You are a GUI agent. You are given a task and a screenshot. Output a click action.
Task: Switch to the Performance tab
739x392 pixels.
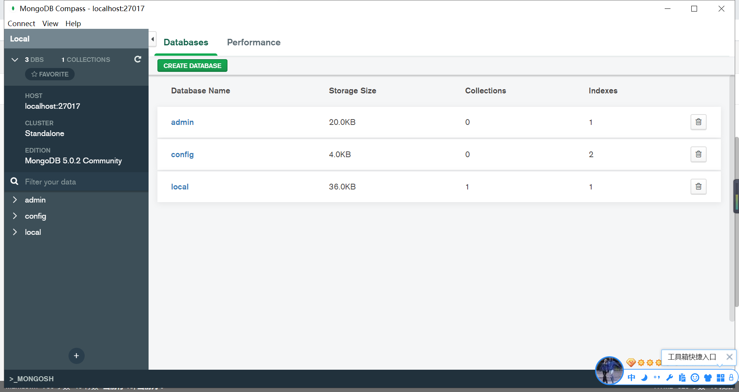click(254, 42)
